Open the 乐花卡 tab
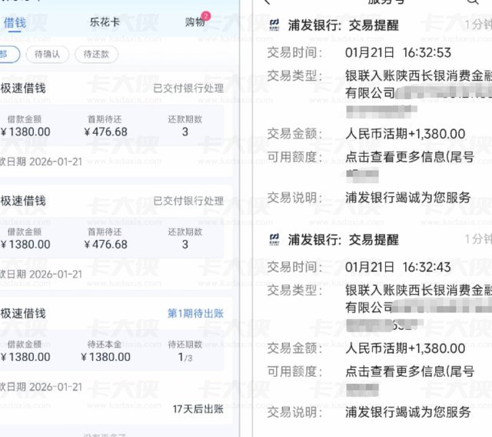 pyautogui.click(x=105, y=22)
